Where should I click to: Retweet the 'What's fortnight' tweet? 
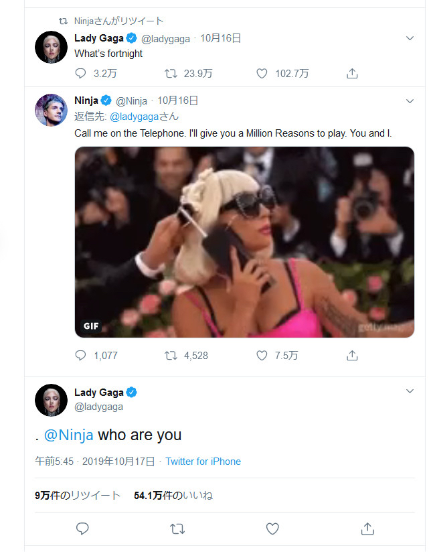[x=171, y=74]
